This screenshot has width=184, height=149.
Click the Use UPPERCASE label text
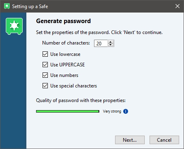click(68, 65)
